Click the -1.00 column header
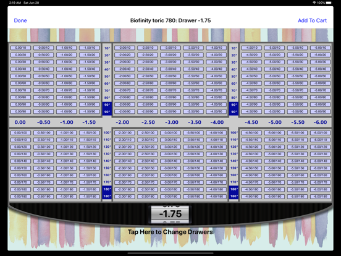Image resolution: width=341 pixels, height=256 pixels. [x=66, y=122]
